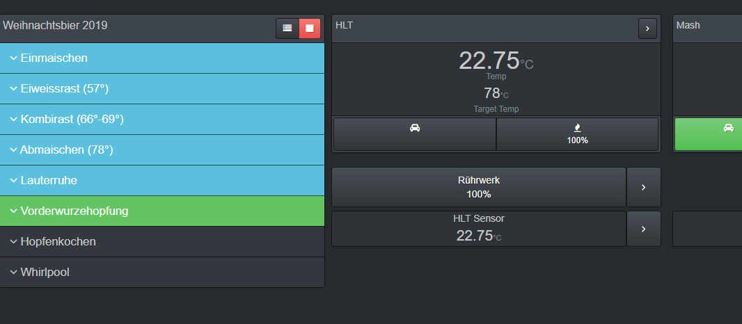The height and width of the screenshot is (324, 742).
Task: Toggle HLT automatic mode car icon
Action: 415,134
